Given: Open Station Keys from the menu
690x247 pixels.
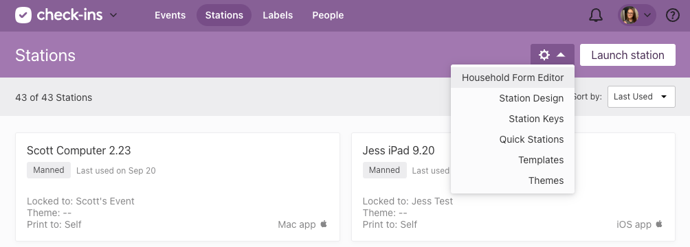Looking at the screenshot, I should point(513,119).
